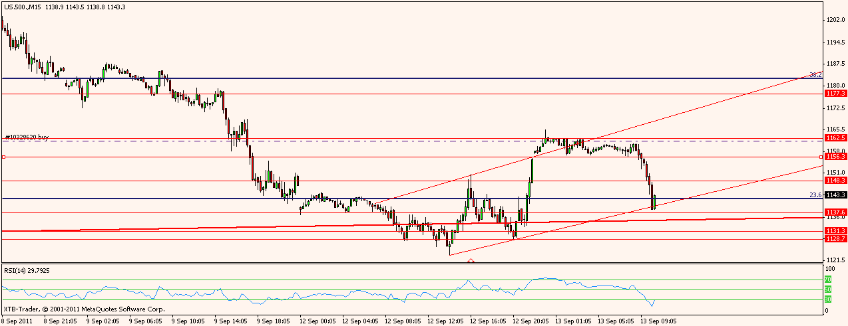848x326 pixels.
Task: Click the 12 Sep 12:05 time label
Action: (445, 320)
